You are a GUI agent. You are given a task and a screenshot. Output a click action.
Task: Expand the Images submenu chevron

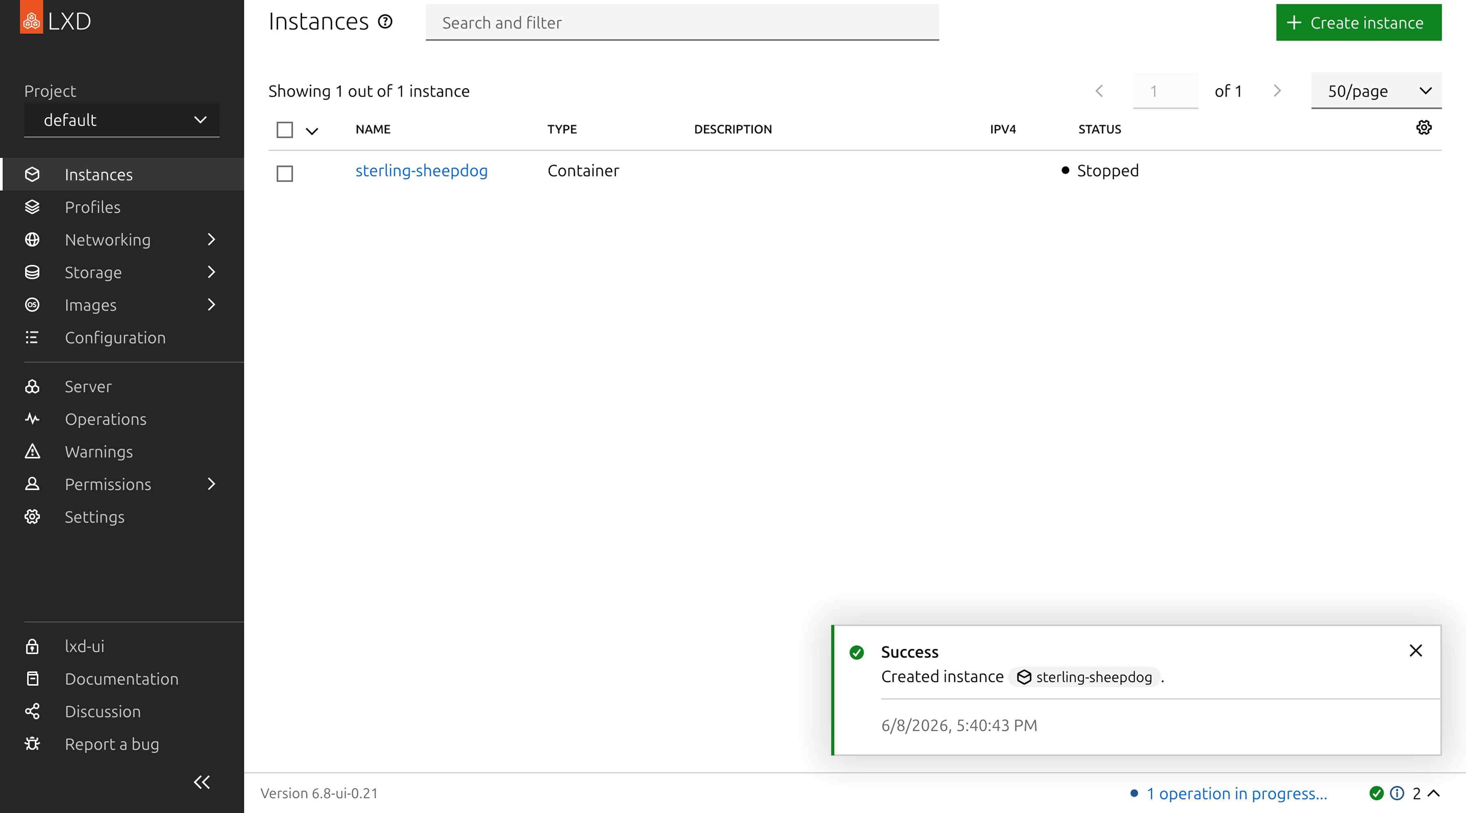211,305
